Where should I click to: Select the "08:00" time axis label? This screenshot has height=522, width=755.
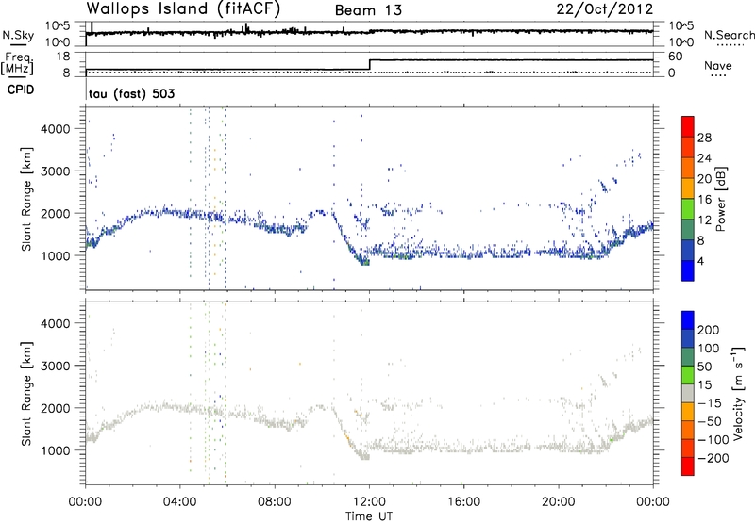click(x=275, y=502)
